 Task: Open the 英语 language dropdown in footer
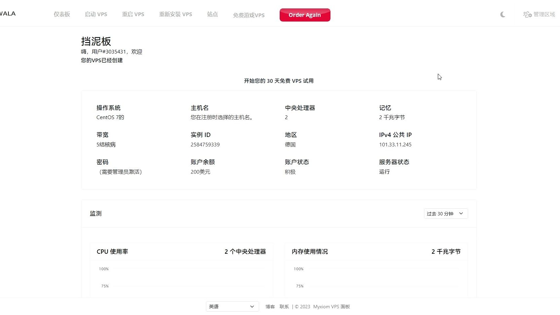coord(232,307)
